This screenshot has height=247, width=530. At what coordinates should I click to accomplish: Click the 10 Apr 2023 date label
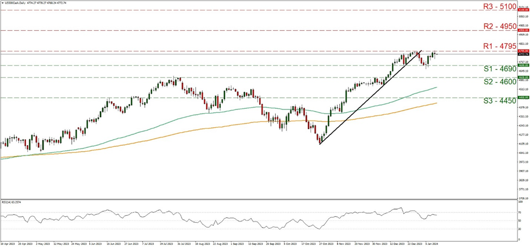tap(8, 244)
